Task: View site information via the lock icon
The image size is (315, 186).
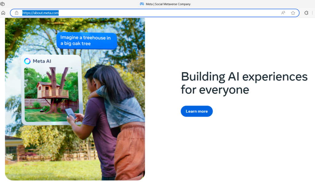Action: [17, 13]
